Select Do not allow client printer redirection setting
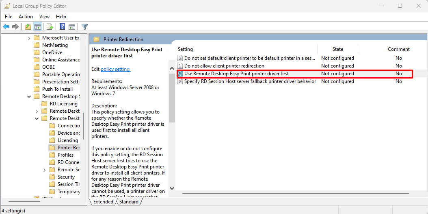428x214 pixels. coord(225,66)
